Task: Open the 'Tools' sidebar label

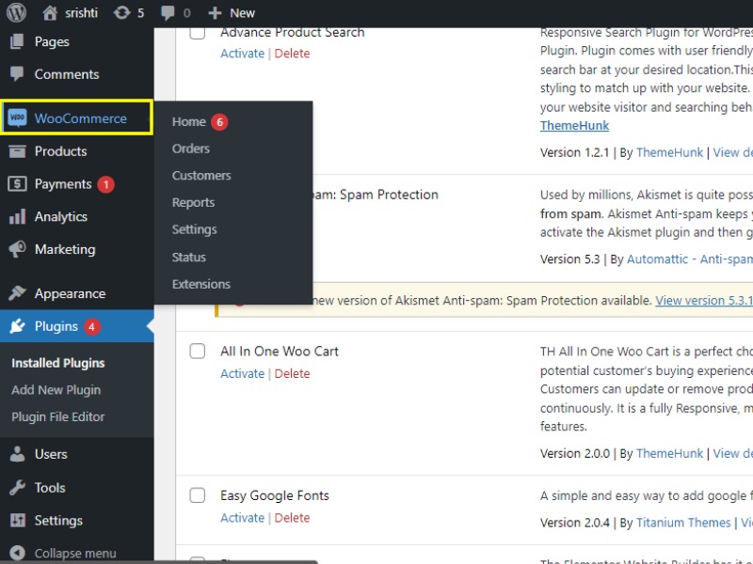Action: tap(50, 488)
